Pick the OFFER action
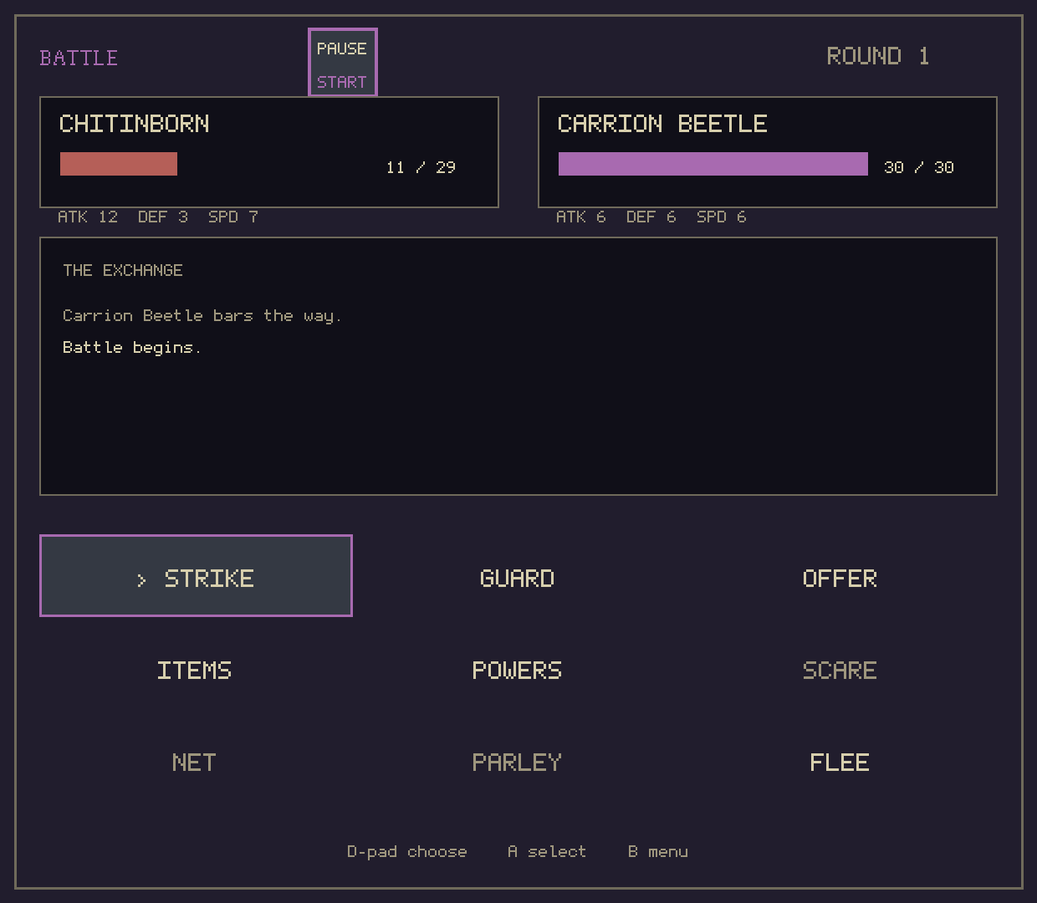Image resolution: width=1037 pixels, height=903 pixels. 840,579
